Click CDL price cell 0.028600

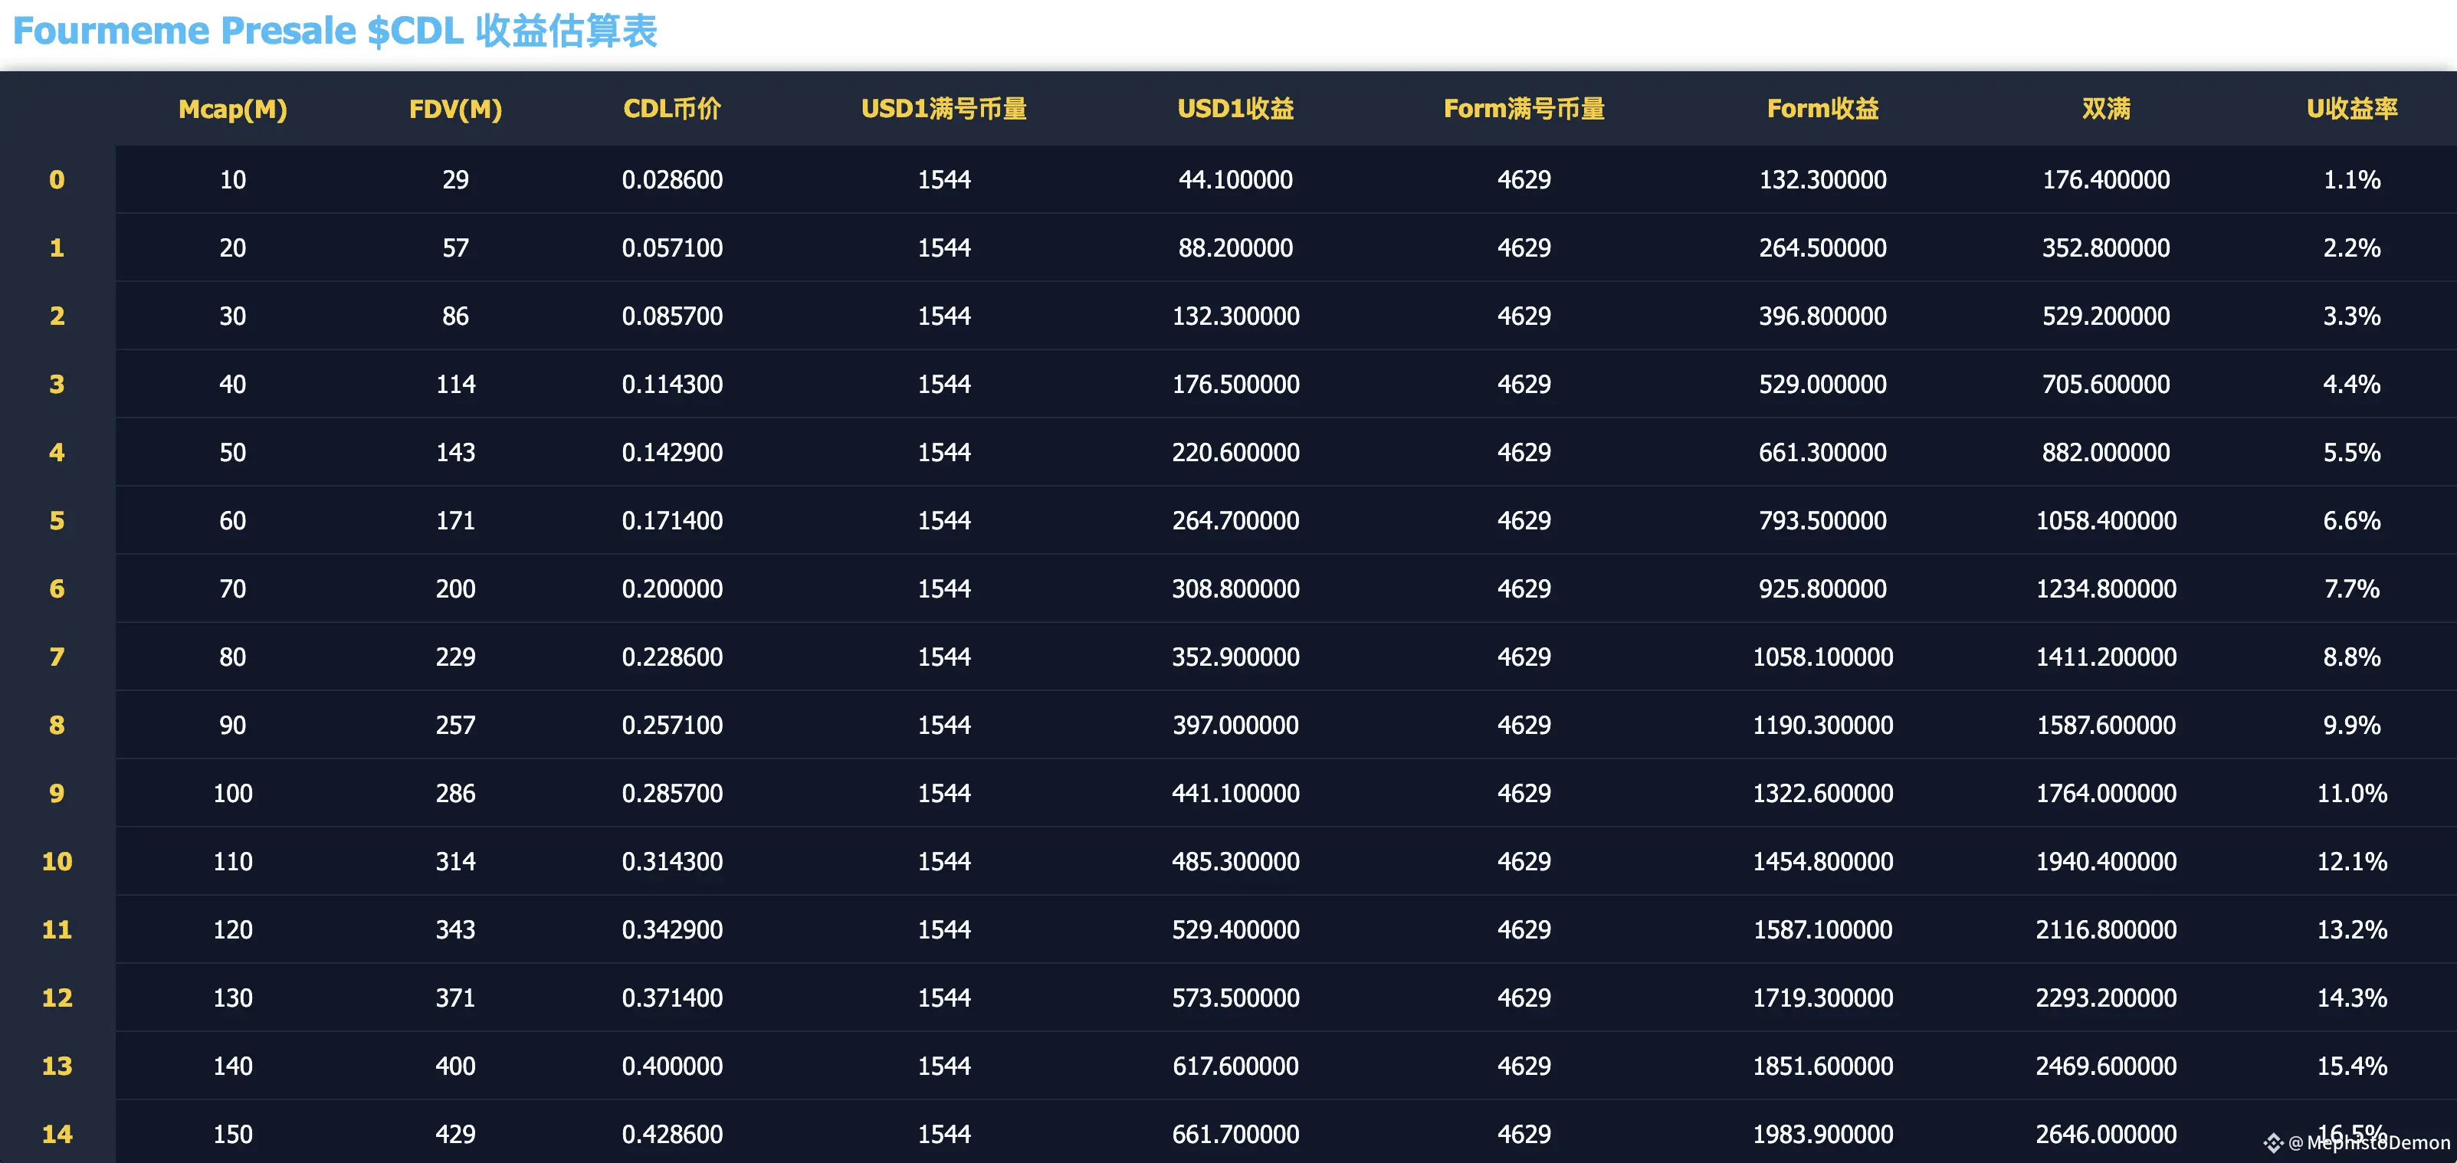[x=672, y=179]
